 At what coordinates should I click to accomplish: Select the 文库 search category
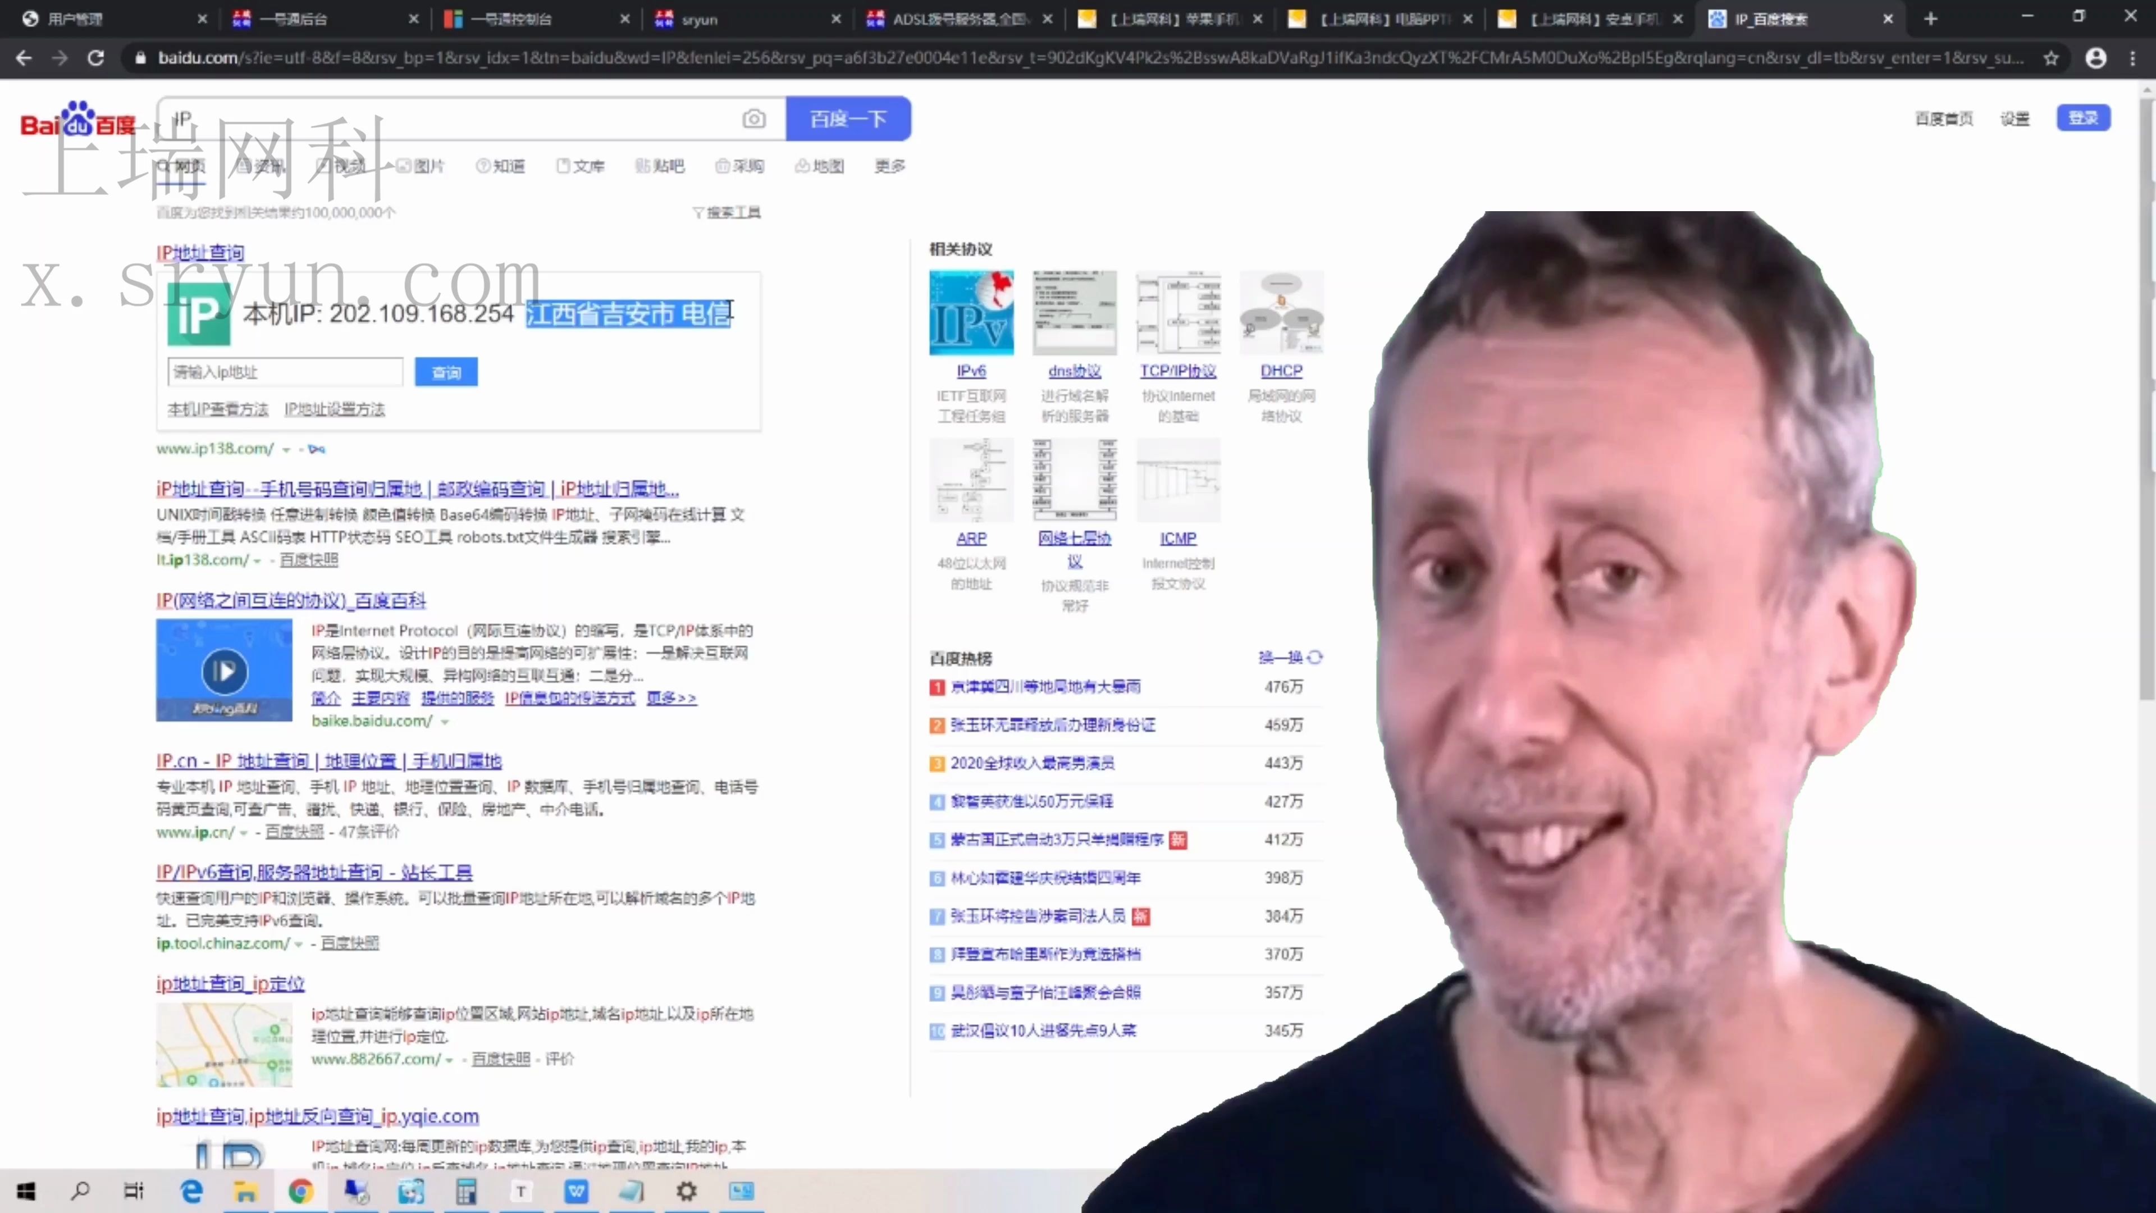580,166
